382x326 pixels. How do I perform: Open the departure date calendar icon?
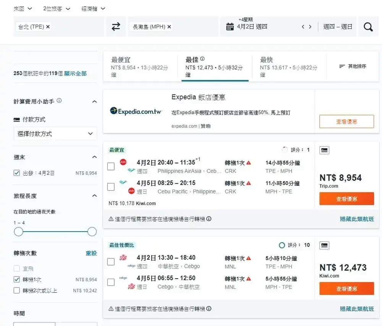[230, 26]
